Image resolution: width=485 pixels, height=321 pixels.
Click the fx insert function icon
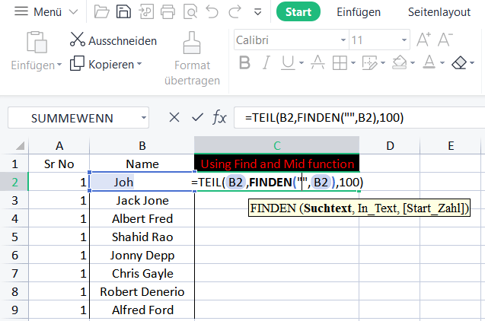point(219,117)
